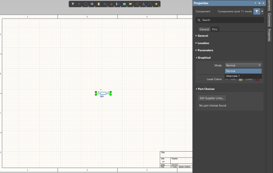273x173 pixels.
Task: Select the red directive marker tool
Action: pyautogui.click(x=137, y=4)
